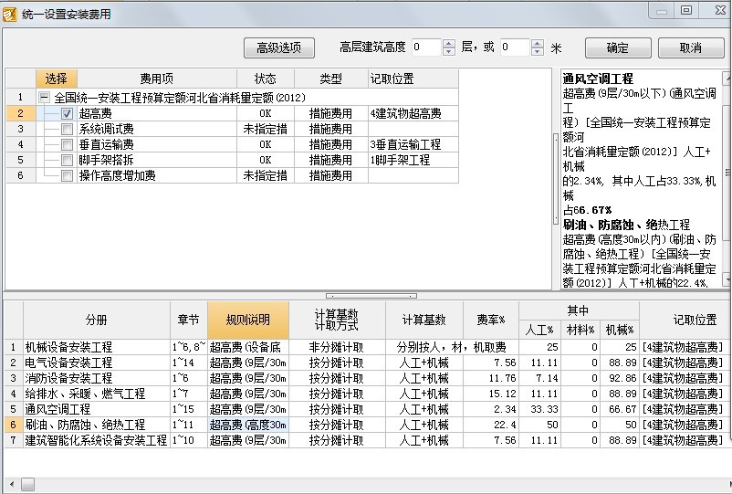The height and width of the screenshot is (494, 732).
Task: Select row header 2 in upper table
Action: (x=21, y=113)
